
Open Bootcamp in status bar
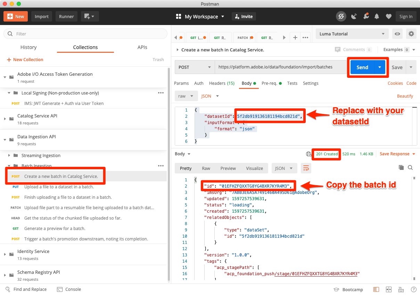pos(348,289)
